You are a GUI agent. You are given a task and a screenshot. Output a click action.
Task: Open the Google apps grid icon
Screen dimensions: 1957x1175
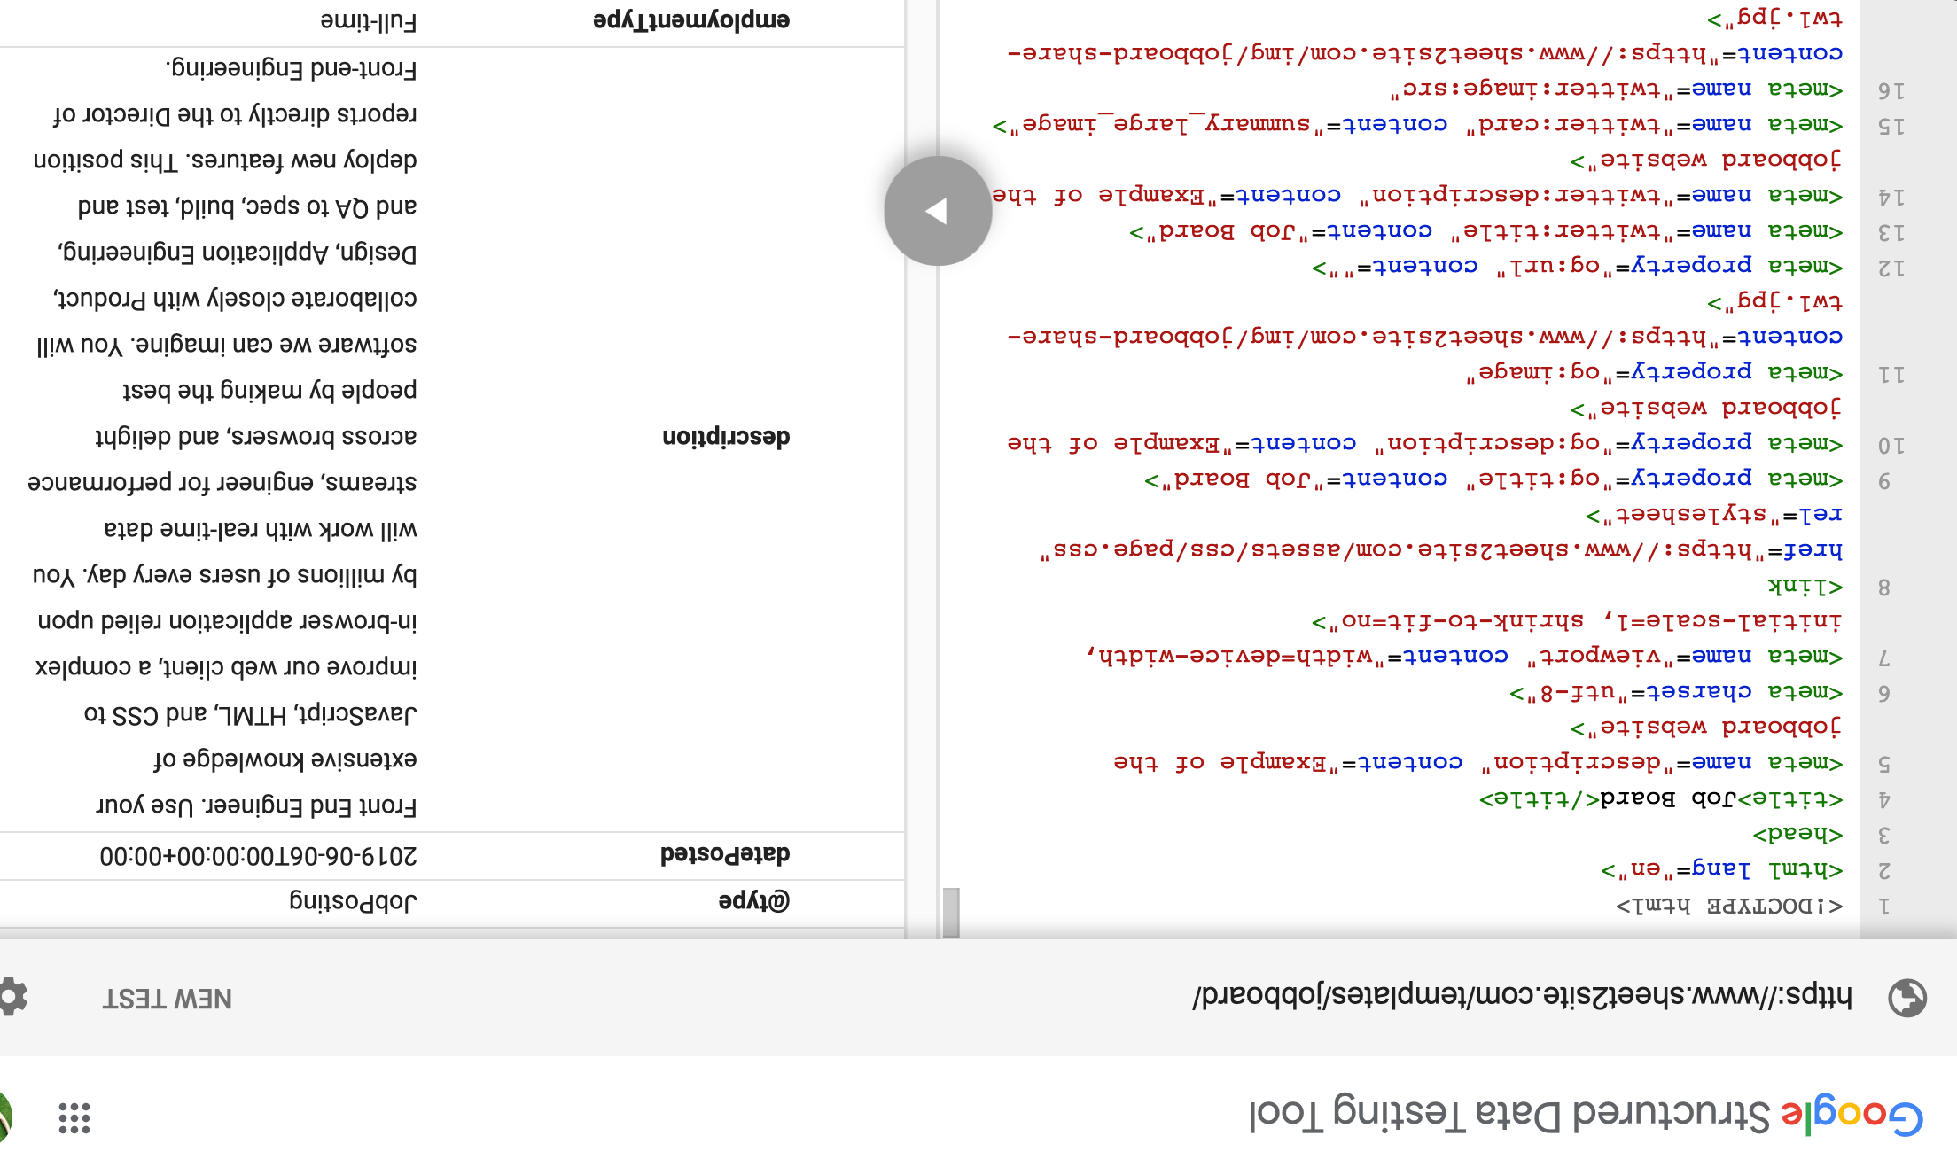pos(74,1118)
